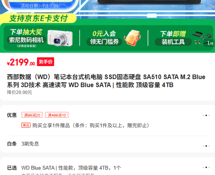Click the orange coupon bag icon
The image size is (215, 175).
pyautogui.click(x=132, y=38)
